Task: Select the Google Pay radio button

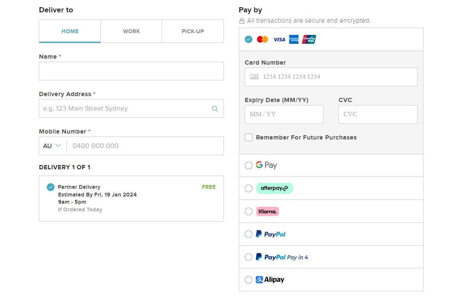Action: [x=249, y=165]
